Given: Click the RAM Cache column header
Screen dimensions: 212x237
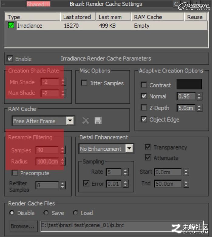Looking at the screenshot, I should pos(158,17).
